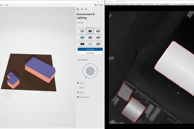Switch to the Stats & Shading tab icon
Image resolution: width=194 pixels, height=129 pixels.
(82, 9)
